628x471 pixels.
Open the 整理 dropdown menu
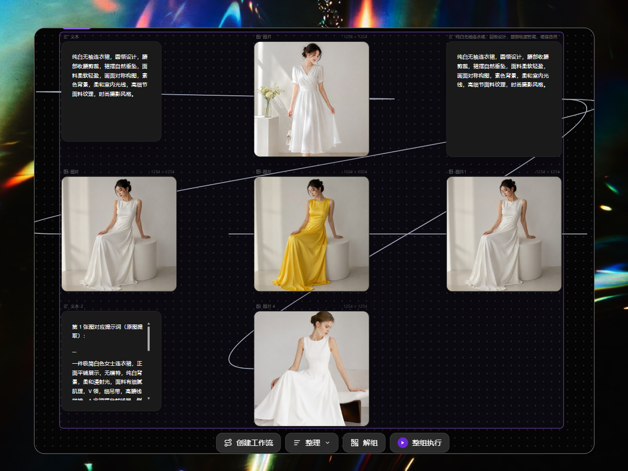[311, 443]
